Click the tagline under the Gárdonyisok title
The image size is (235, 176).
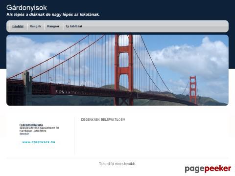click(x=53, y=15)
